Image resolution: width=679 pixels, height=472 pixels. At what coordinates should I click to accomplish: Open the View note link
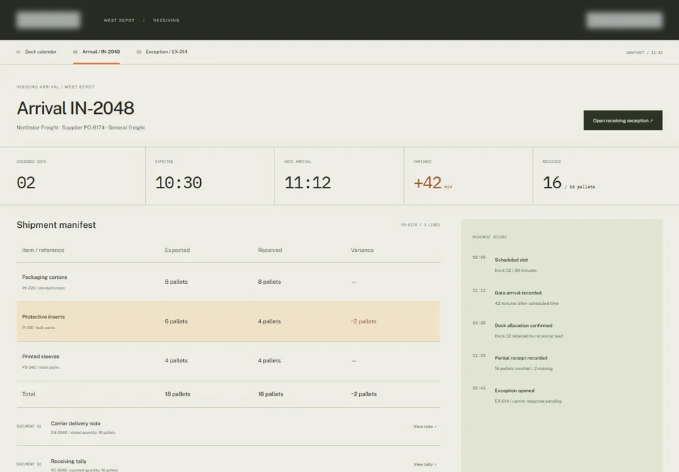click(x=425, y=427)
